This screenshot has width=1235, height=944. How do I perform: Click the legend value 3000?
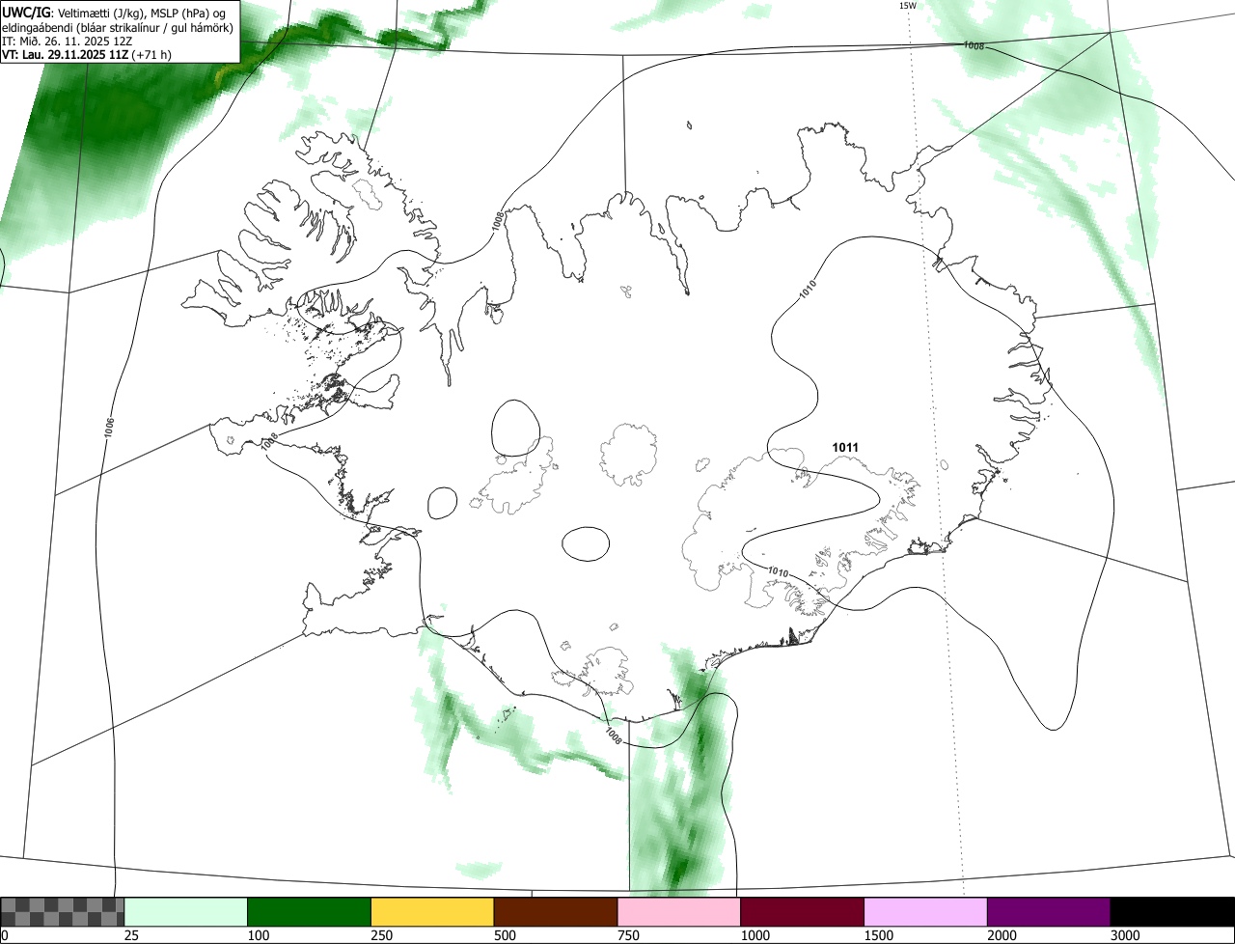tap(1124, 935)
